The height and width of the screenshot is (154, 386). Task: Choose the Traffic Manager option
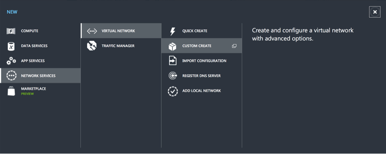(x=121, y=46)
